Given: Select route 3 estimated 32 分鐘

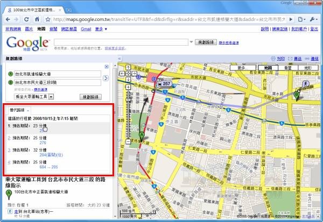Looking at the screenshot, I should (59, 152).
